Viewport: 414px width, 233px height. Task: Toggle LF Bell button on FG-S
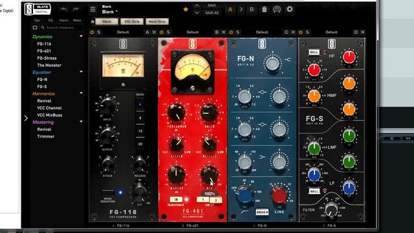point(314,191)
